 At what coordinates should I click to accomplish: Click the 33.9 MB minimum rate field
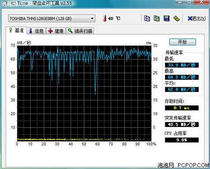click(x=182, y=65)
